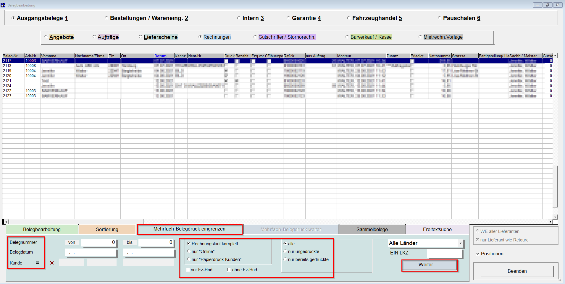Click the table's vertical scrollbar thumb
565x284 pixels.
pos(555,186)
